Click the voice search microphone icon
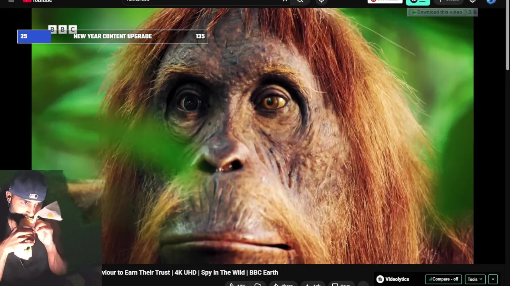 point(322,1)
